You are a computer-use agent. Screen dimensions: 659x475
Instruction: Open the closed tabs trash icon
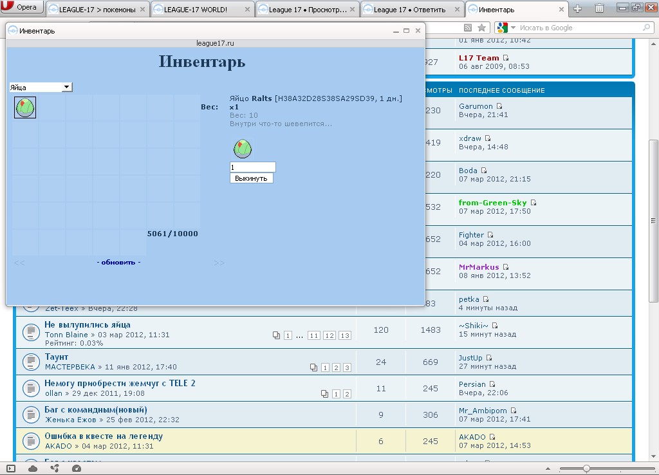[x=599, y=8]
